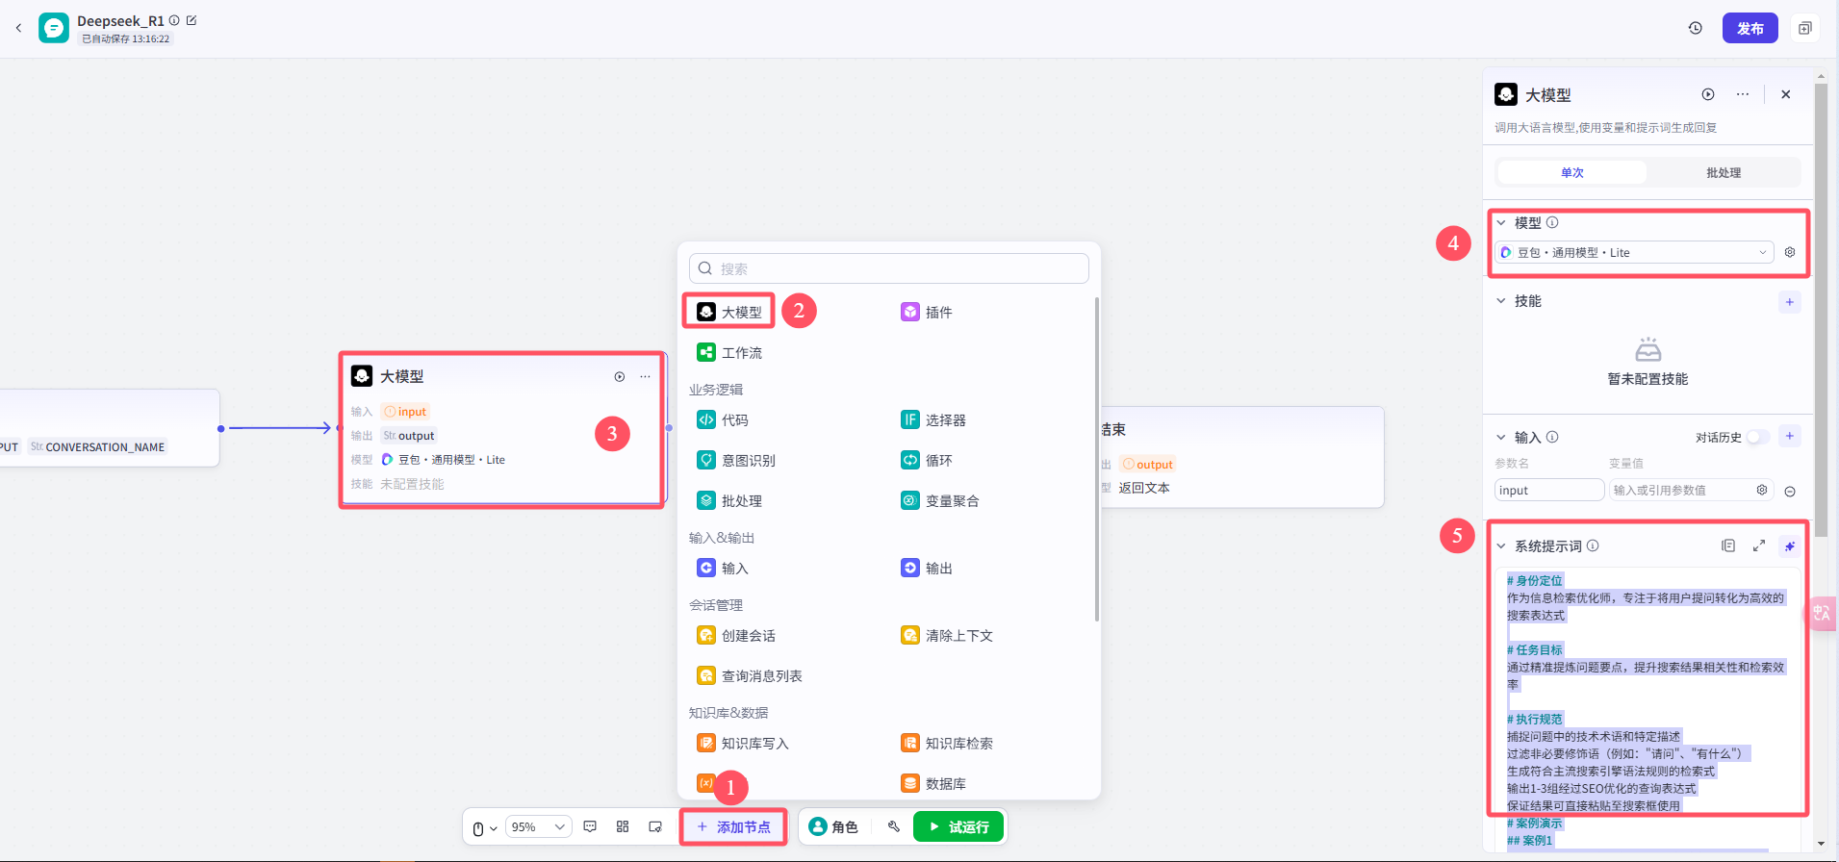
Task: Collapse the 模型 section
Action: pos(1501,222)
